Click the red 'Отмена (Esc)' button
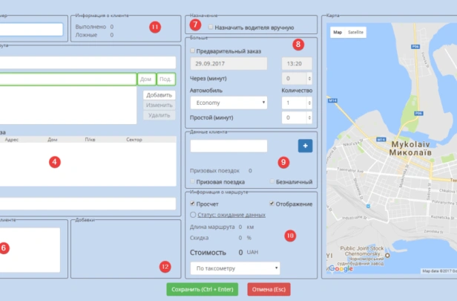457x301 pixels. click(269, 289)
